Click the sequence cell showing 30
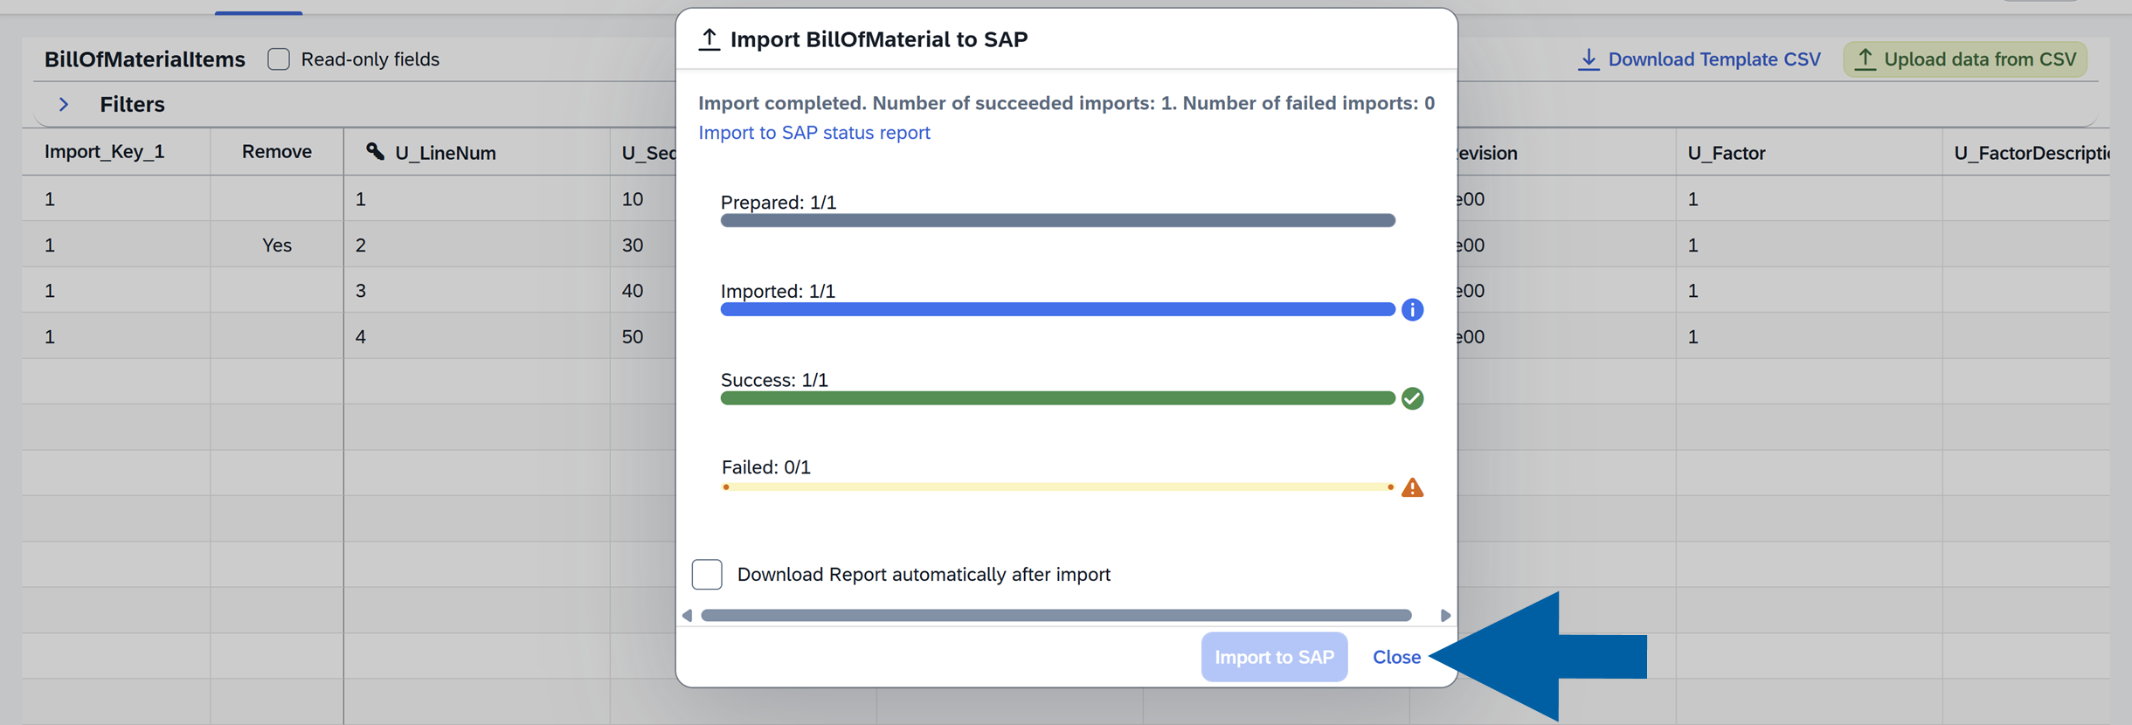This screenshot has width=2132, height=725. (643, 245)
